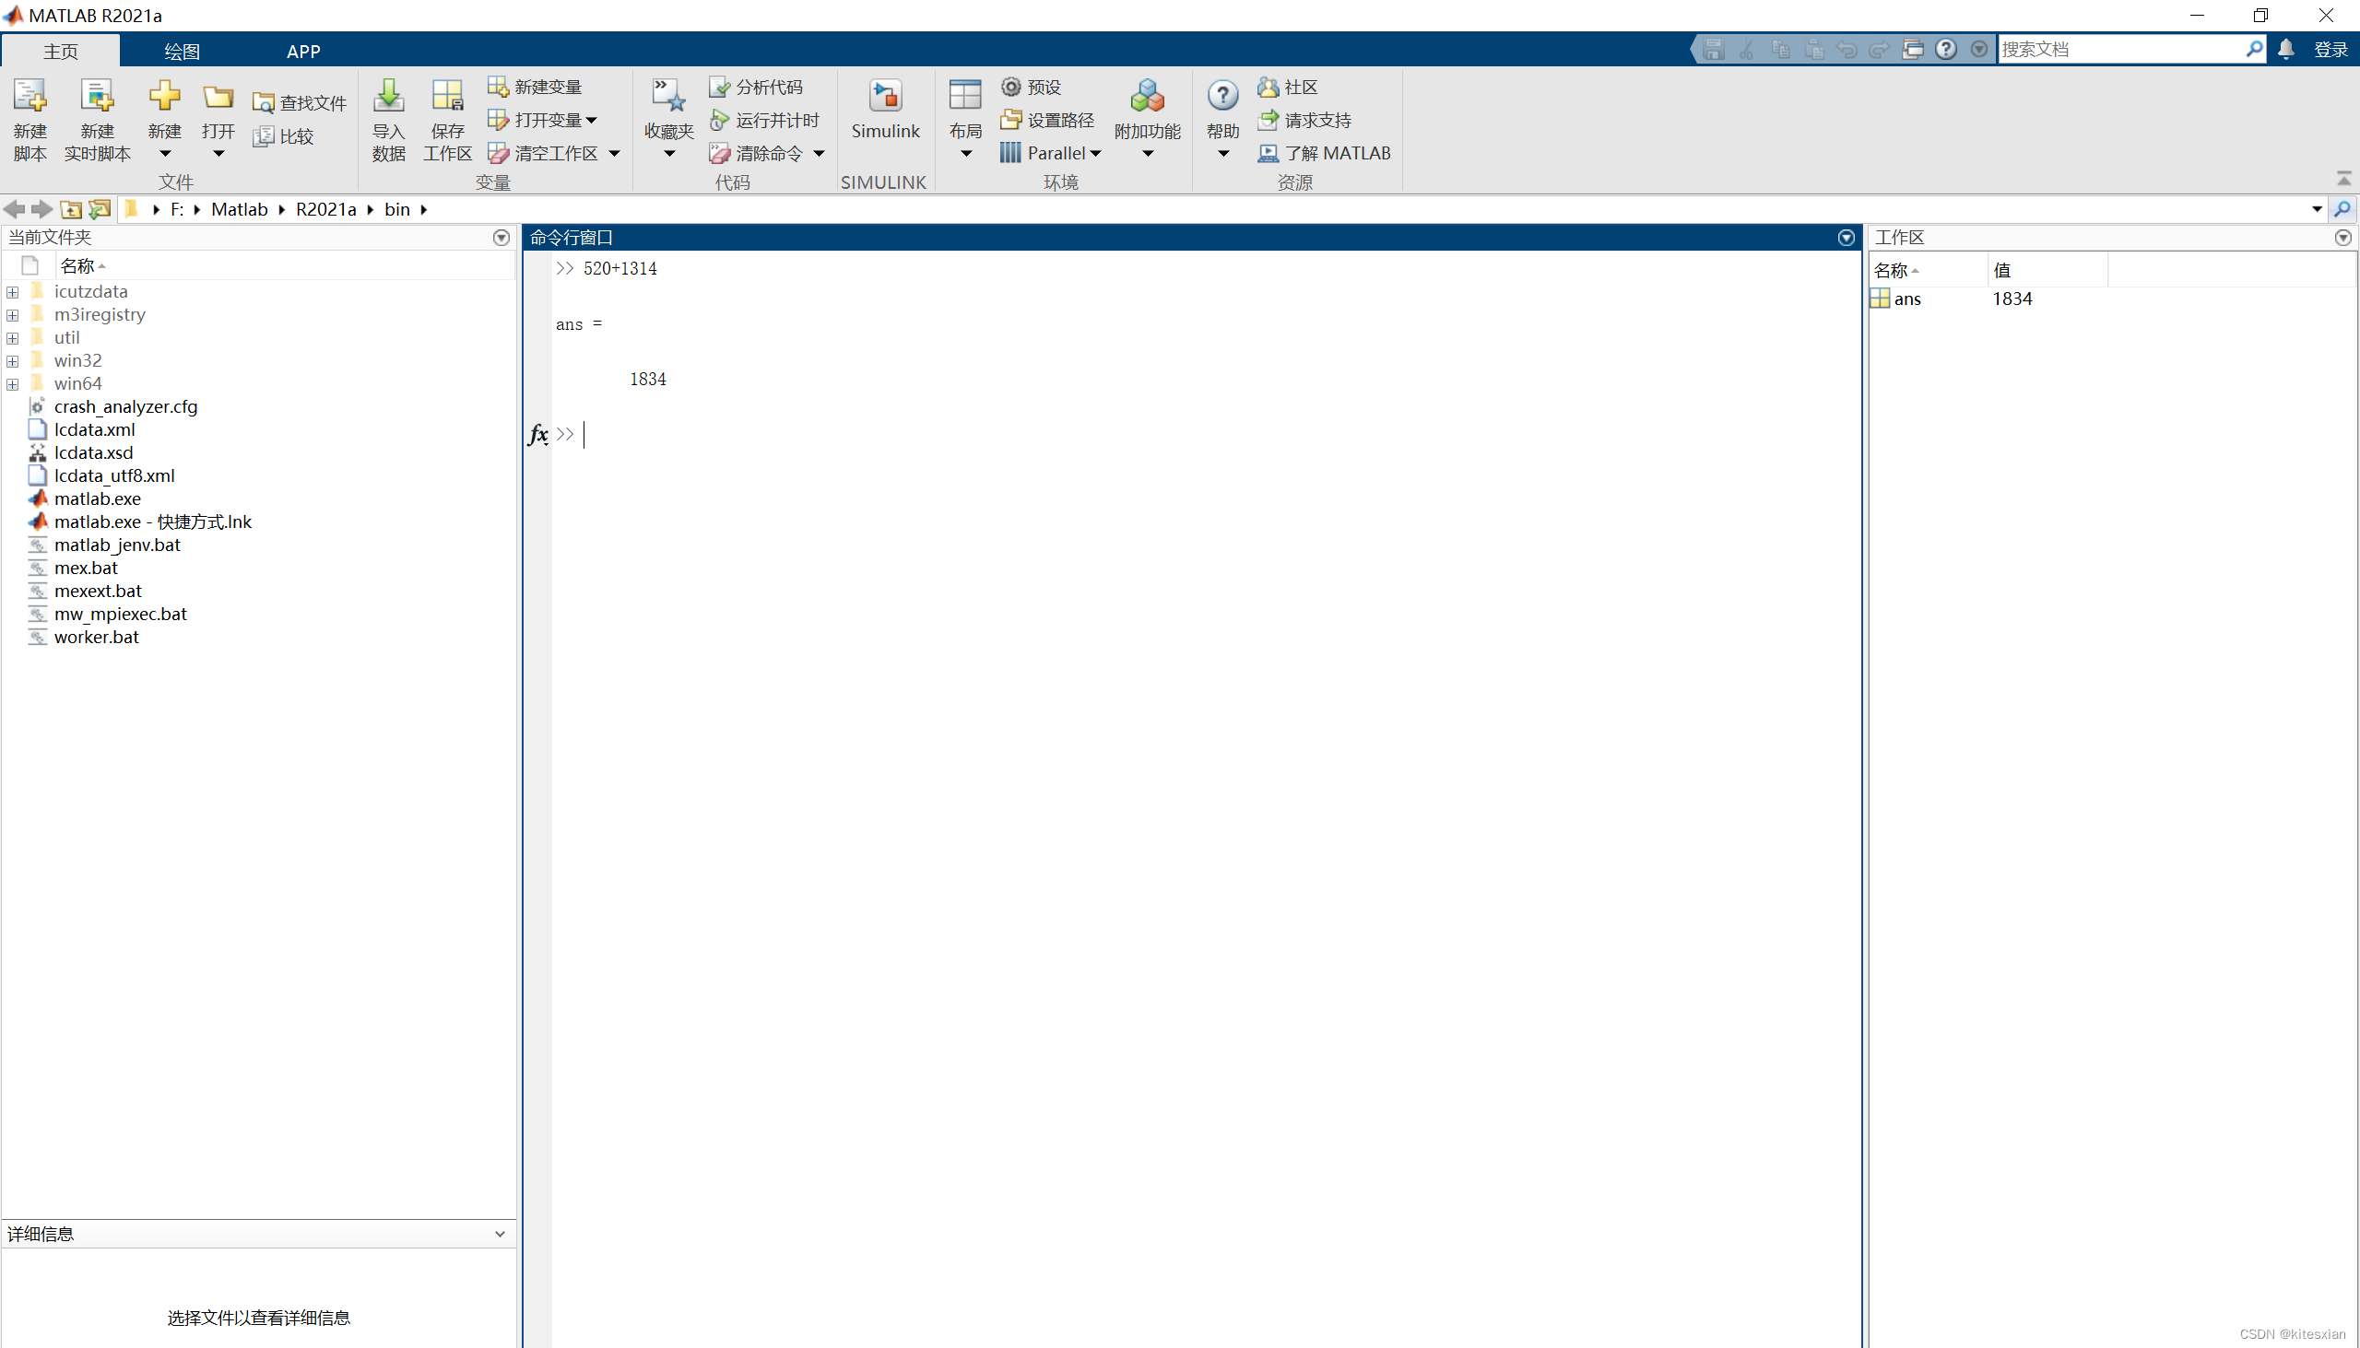Image resolution: width=2360 pixels, height=1348 pixels.
Task: Click the notification bell icon
Action: 2285,49
